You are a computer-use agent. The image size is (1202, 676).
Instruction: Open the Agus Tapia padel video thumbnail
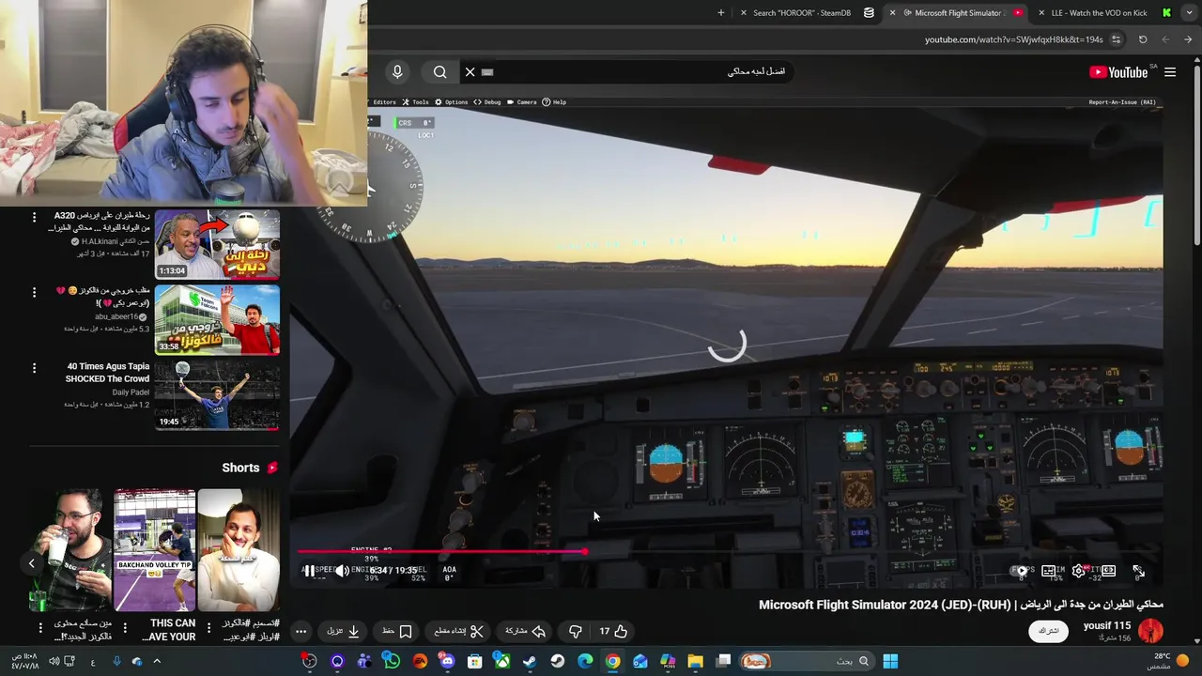[217, 394]
